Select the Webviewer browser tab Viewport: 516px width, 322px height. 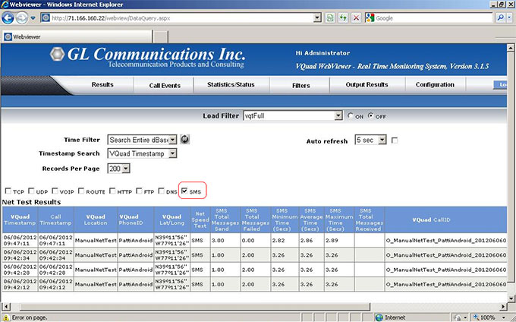point(77,37)
